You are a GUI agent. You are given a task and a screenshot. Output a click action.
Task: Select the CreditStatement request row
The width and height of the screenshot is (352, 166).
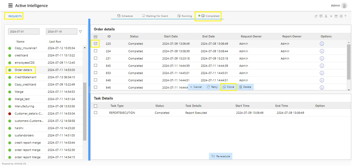[44, 77]
